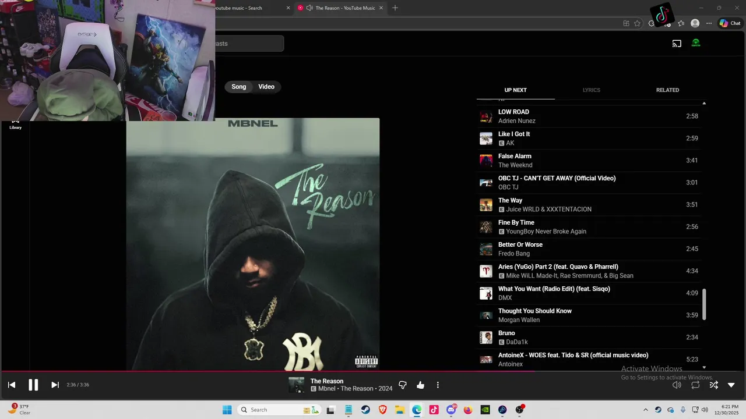Screen dimensions: 746x419
Task: Open the LYRICS tab
Action: coord(592,90)
